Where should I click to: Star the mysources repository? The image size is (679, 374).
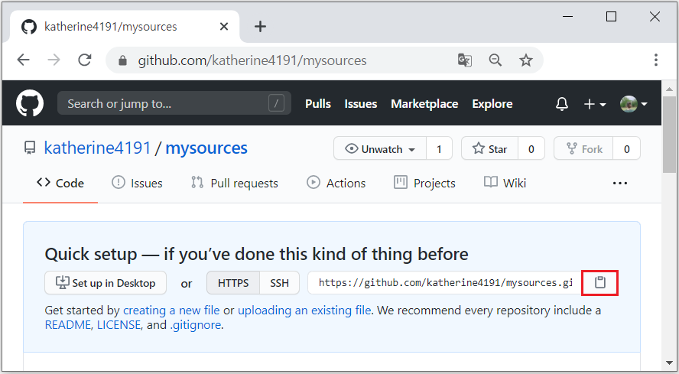[x=490, y=148]
